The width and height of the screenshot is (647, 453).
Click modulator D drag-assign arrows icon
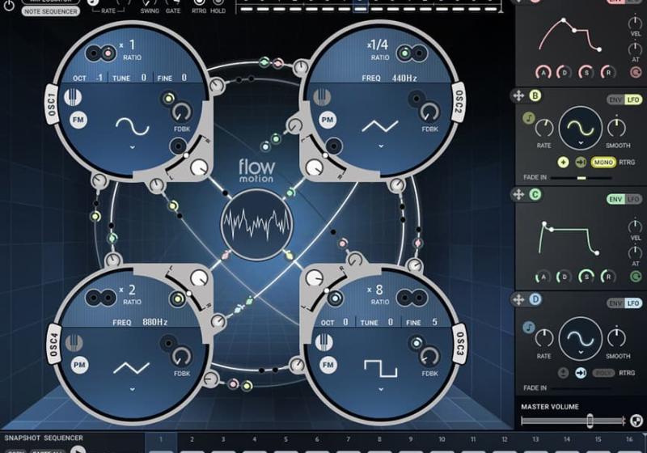click(518, 299)
